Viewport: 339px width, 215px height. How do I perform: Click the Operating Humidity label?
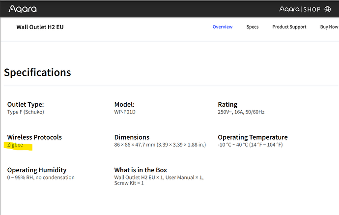click(37, 170)
